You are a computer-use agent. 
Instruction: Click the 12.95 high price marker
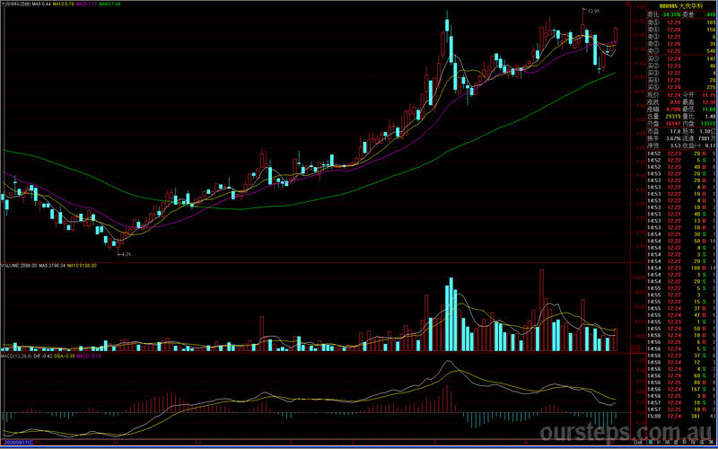coord(594,11)
